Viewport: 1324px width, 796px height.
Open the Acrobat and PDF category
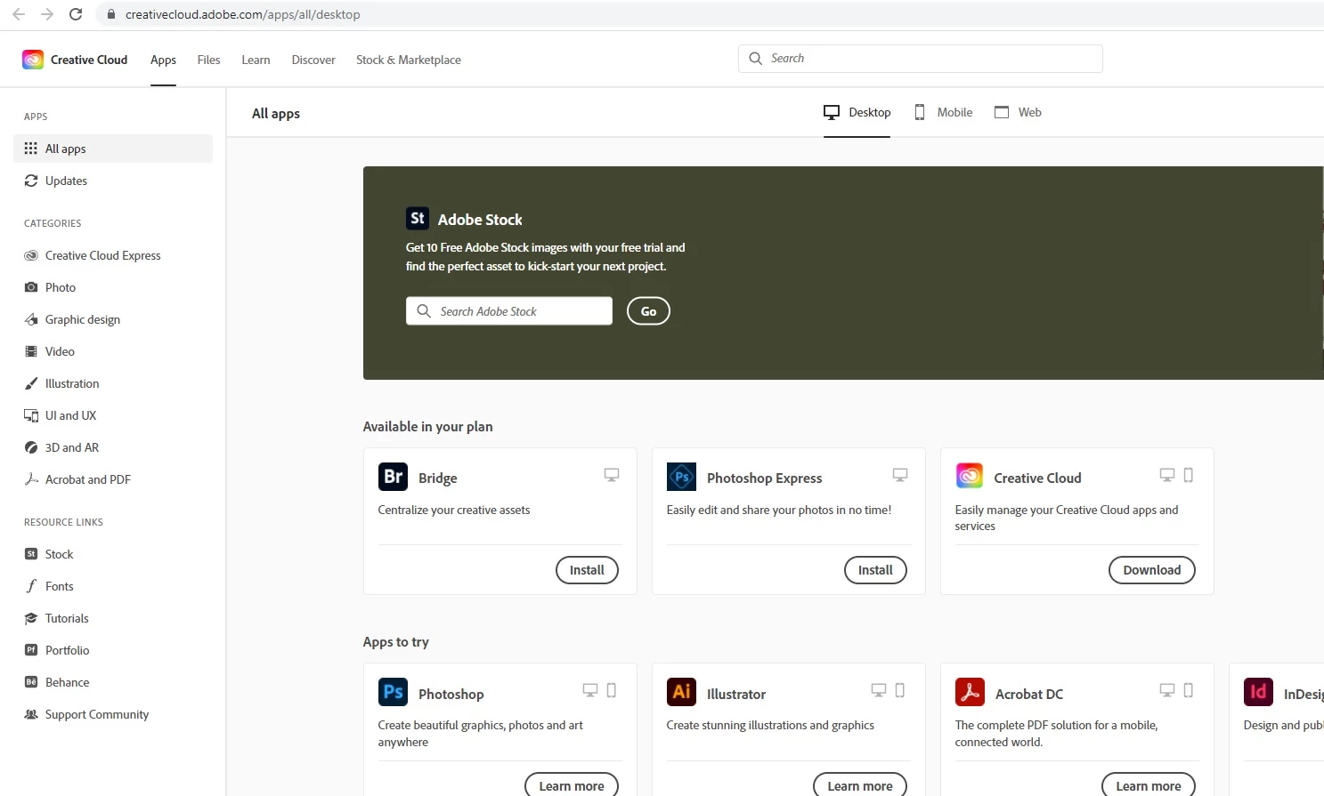(113, 479)
